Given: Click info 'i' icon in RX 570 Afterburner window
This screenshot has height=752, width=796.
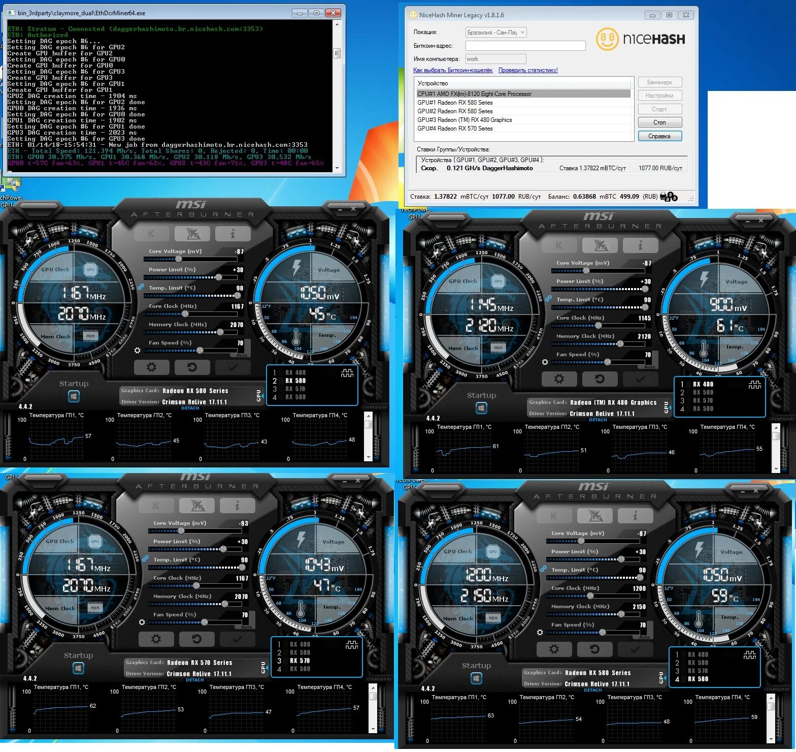Looking at the screenshot, I should click(x=237, y=506).
